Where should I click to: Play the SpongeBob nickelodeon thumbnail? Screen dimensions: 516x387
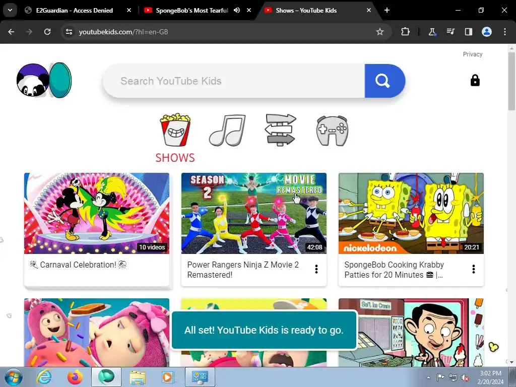tap(411, 213)
